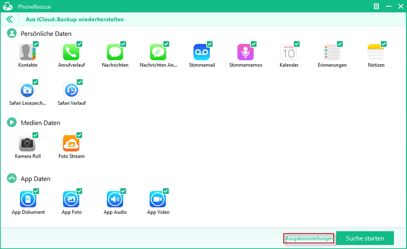Uncheck the Kontakte checkbox

36,44
